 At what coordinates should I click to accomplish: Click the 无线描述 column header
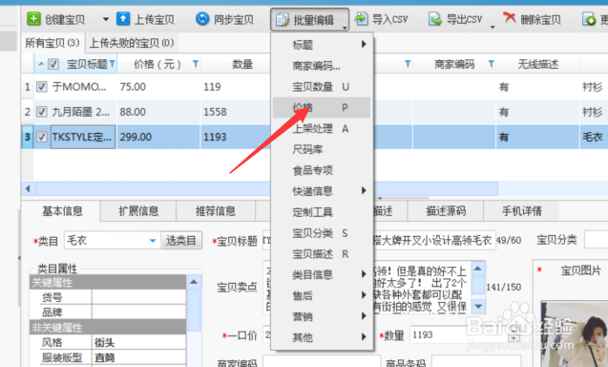coord(537,64)
